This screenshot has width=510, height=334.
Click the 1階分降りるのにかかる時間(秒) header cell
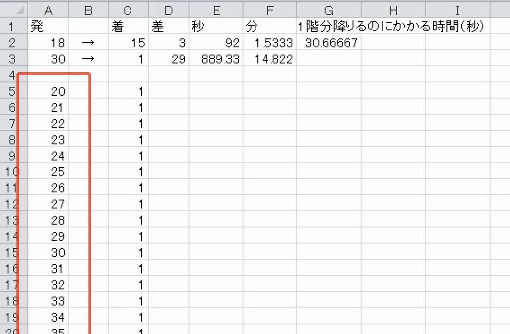tap(391, 26)
